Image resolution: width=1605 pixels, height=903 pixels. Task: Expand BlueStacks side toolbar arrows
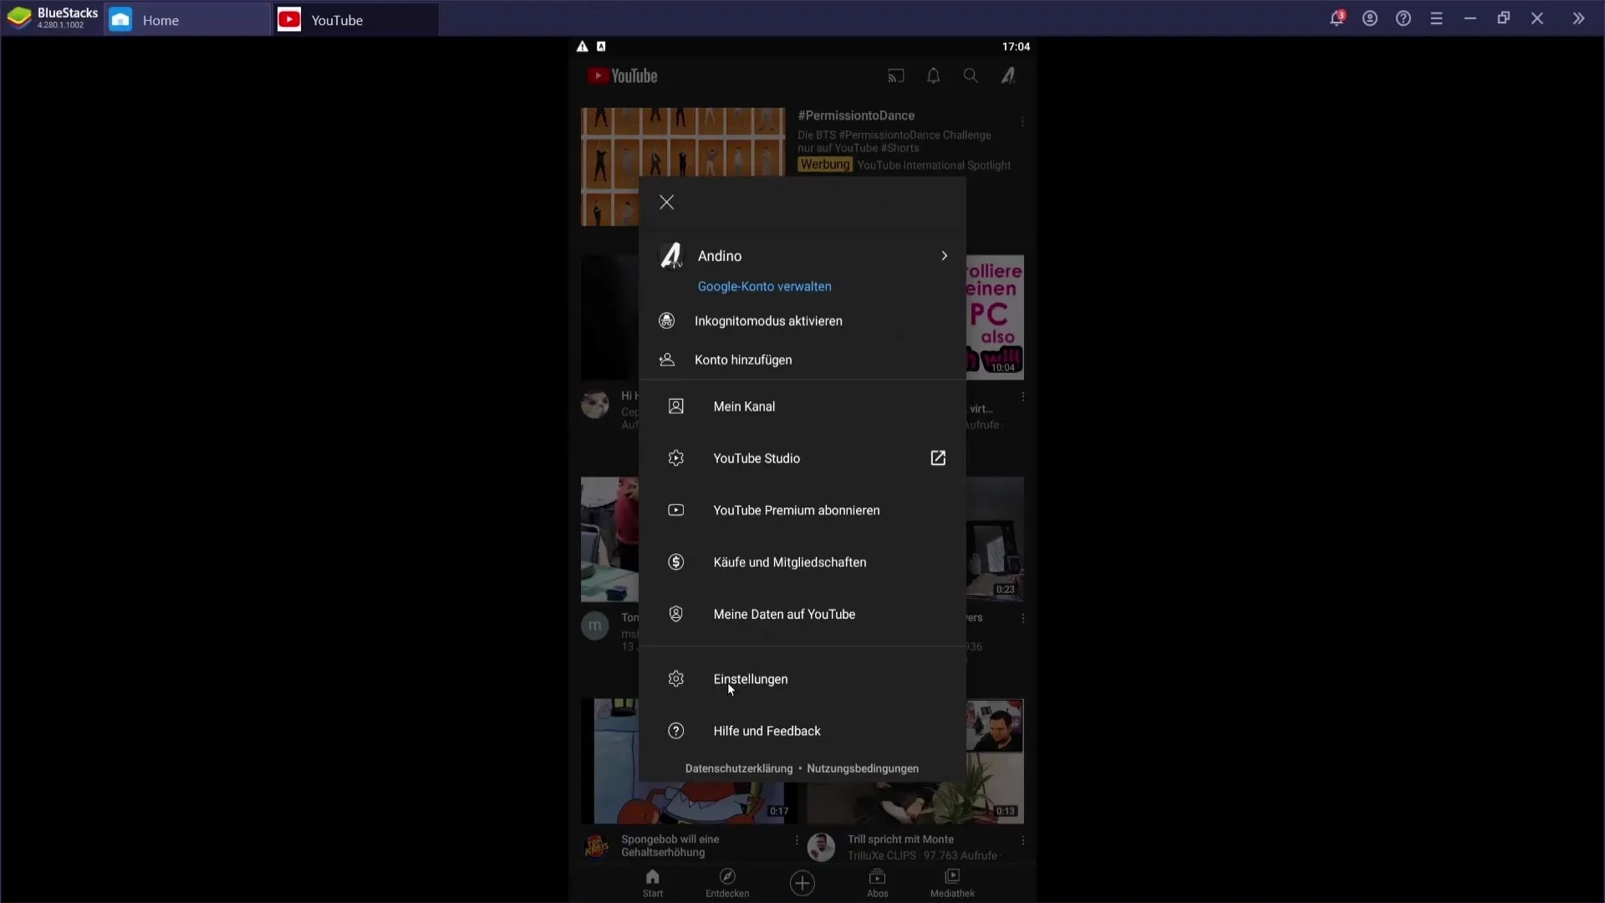coord(1578,18)
